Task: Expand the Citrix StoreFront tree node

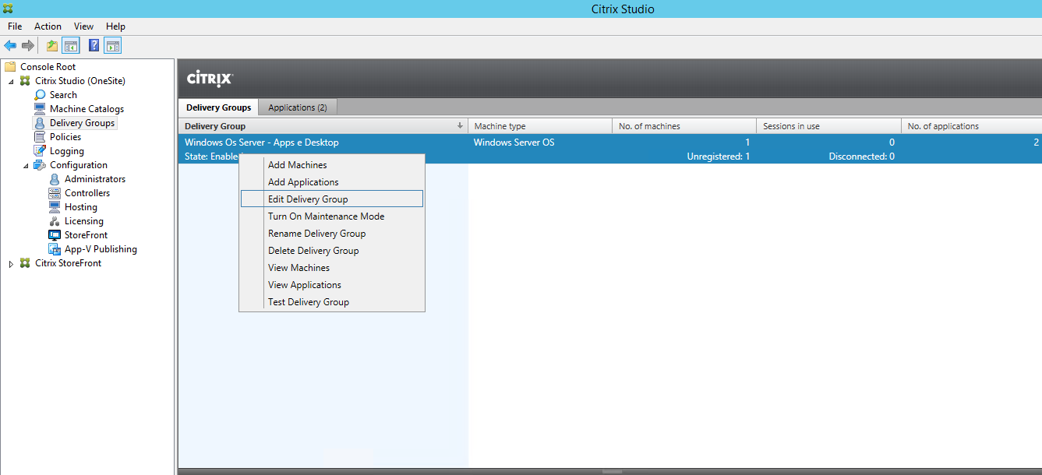Action: [11, 264]
